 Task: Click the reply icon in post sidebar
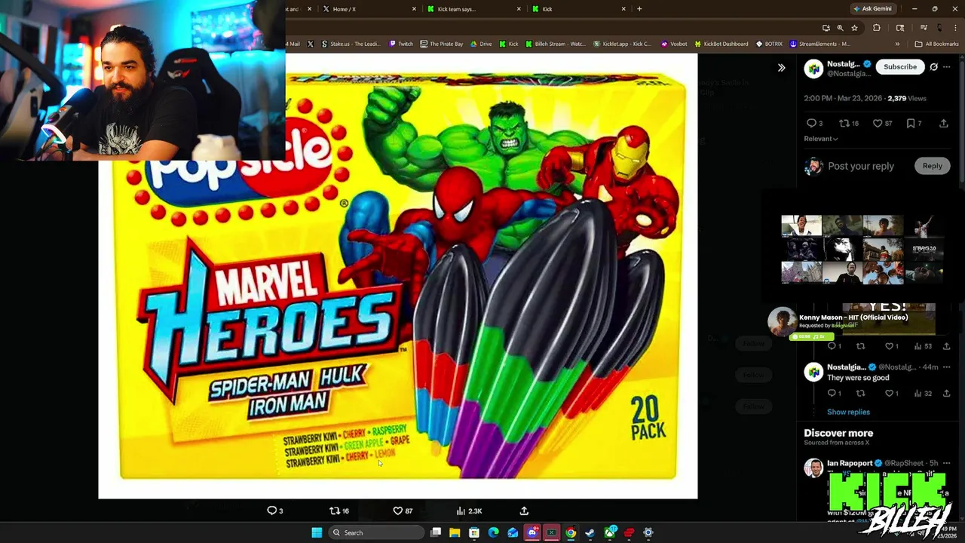811,123
